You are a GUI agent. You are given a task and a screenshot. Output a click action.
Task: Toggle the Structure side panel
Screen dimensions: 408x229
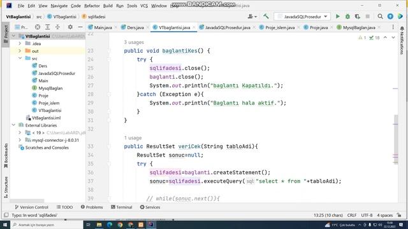click(6, 187)
